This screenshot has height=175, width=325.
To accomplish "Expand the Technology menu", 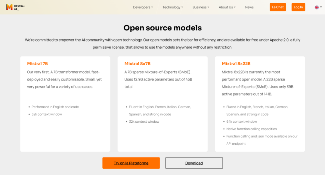I will pos(173,7).
